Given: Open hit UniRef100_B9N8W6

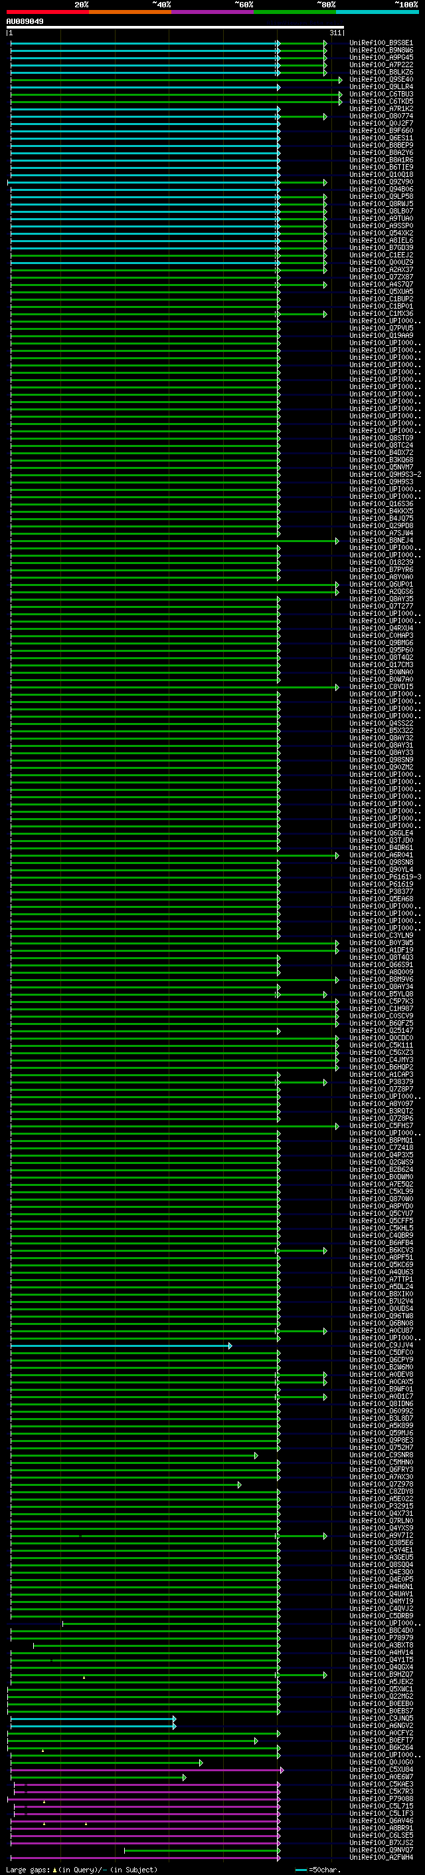Looking at the screenshot, I should pos(381,51).
